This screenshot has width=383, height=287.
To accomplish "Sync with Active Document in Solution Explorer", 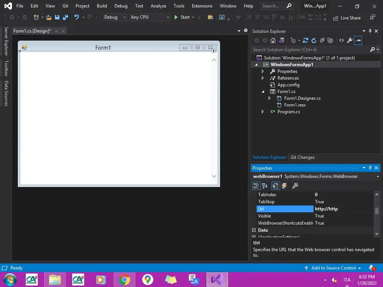I will point(306,40).
